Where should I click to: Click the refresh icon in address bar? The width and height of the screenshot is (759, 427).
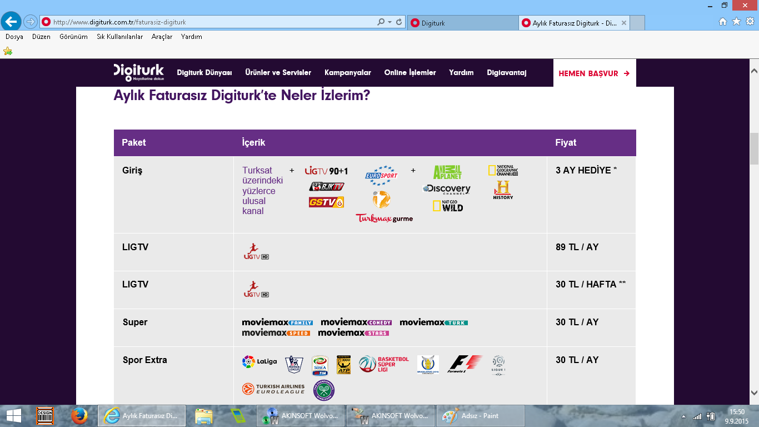(x=399, y=22)
